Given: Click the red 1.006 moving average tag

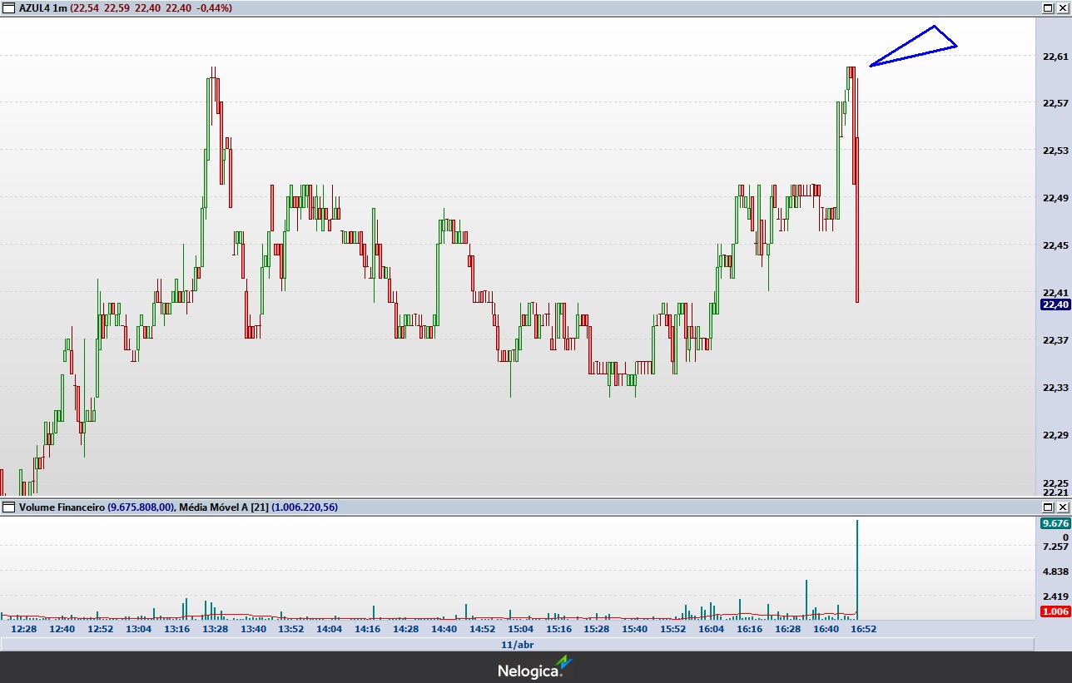Looking at the screenshot, I should point(1055,611).
